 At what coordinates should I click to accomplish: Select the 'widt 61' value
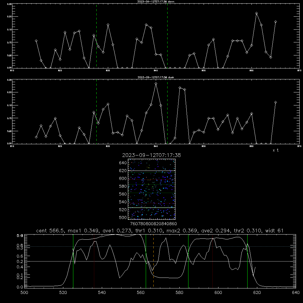[x=275, y=231]
